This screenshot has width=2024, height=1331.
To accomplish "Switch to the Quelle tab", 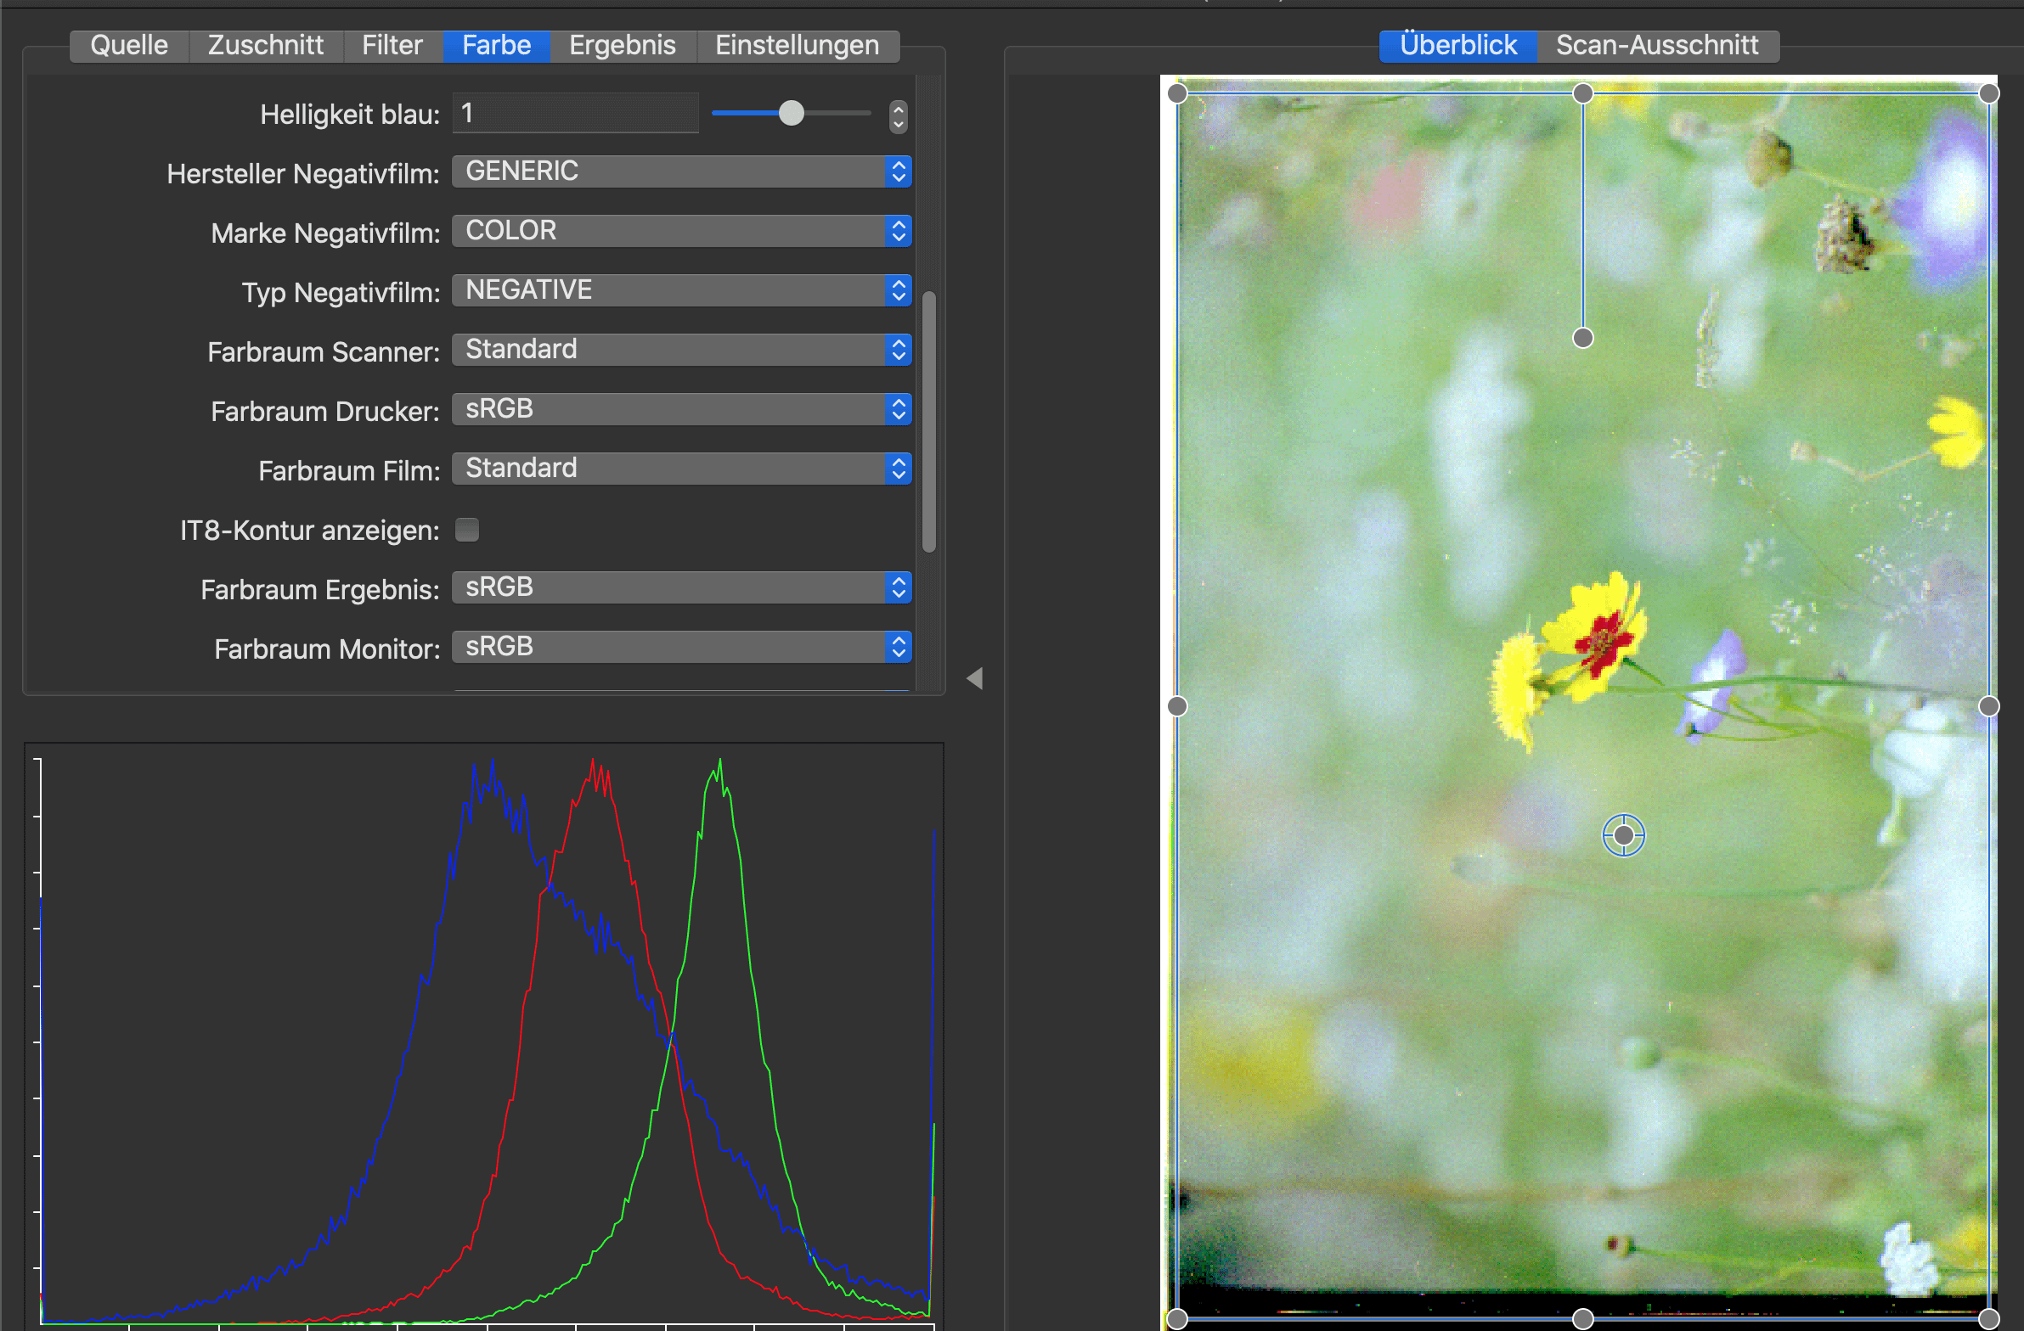I will [x=129, y=45].
